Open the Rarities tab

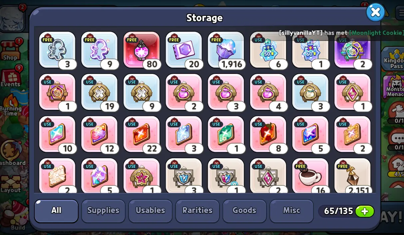[198, 211]
